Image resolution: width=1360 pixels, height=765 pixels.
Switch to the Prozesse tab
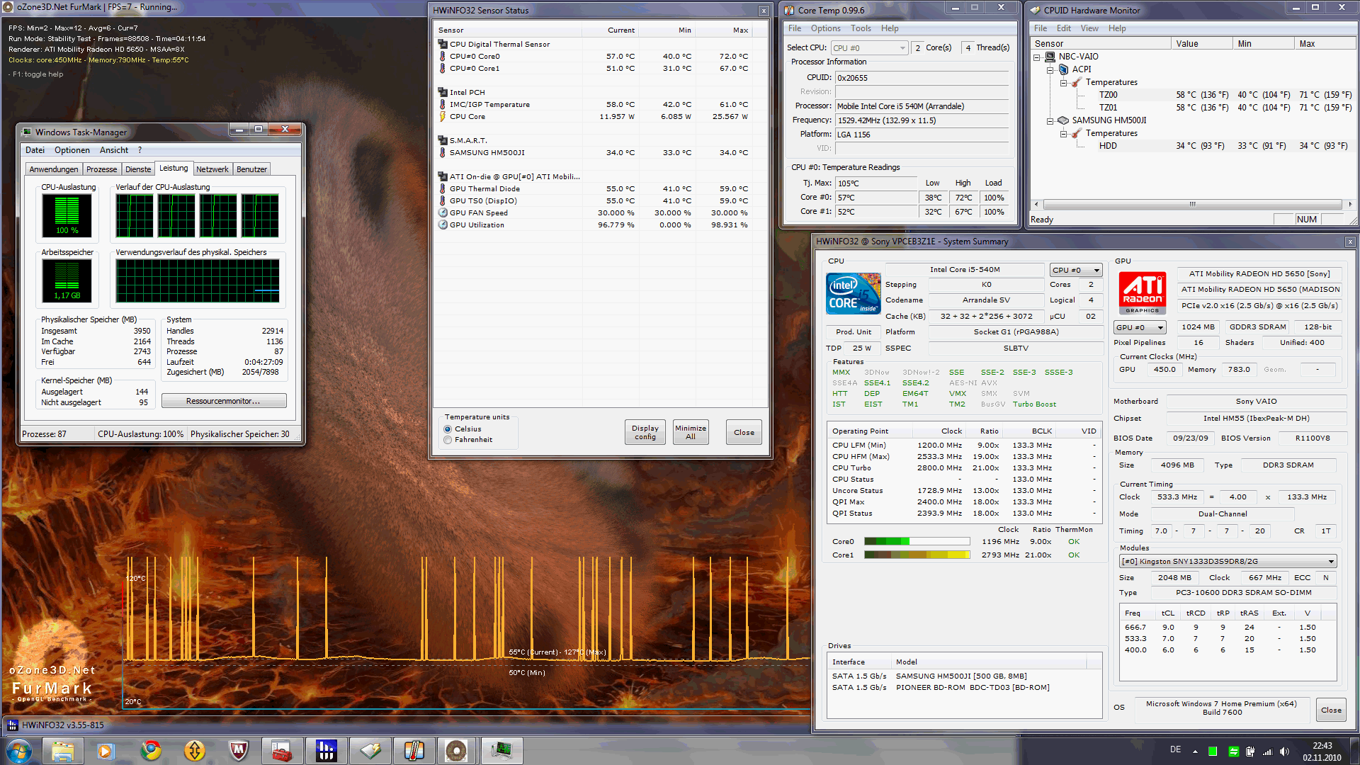(x=101, y=169)
